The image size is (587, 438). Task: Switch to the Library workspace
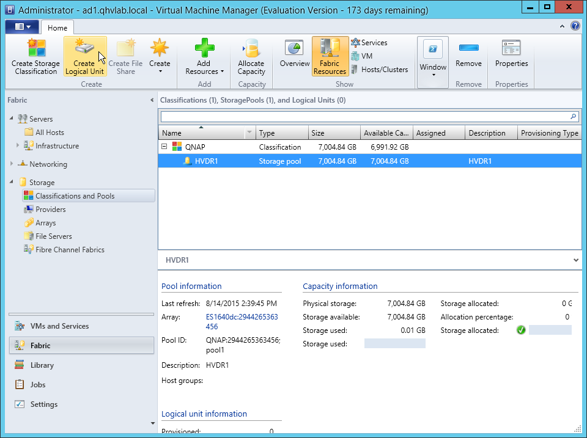pyautogui.click(x=42, y=365)
